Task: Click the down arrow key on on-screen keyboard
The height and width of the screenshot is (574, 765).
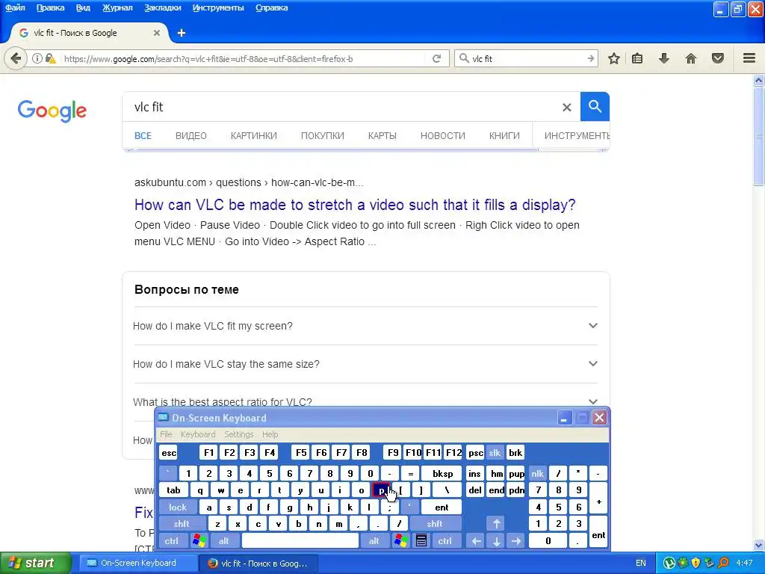Action: coord(497,540)
